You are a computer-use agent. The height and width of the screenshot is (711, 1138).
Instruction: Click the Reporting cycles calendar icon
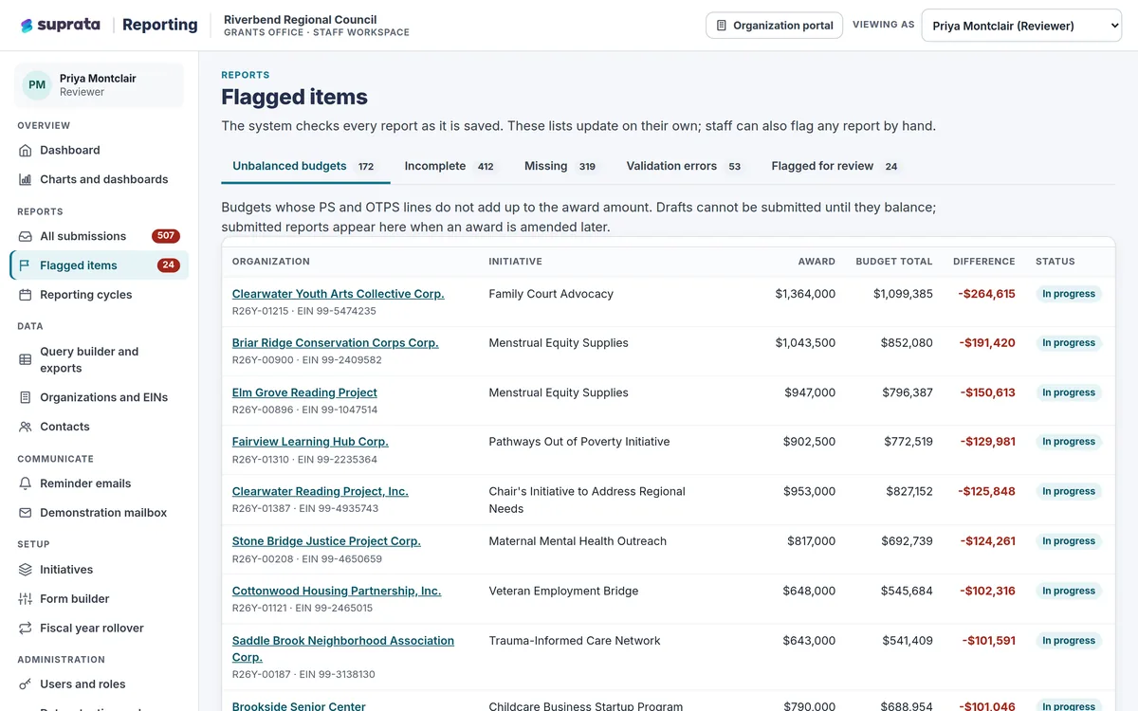coord(26,295)
